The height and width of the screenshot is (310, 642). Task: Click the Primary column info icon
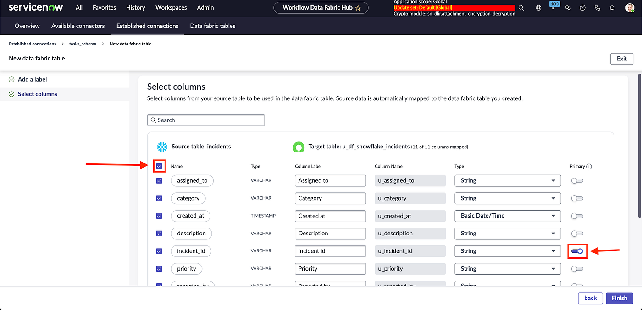(589, 167)
